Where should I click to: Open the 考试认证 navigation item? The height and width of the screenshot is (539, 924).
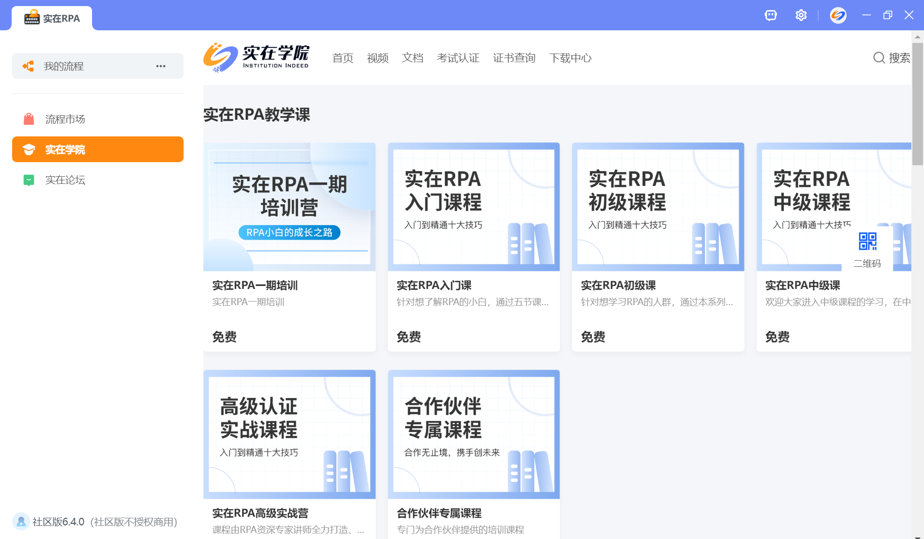pos(458,58)
